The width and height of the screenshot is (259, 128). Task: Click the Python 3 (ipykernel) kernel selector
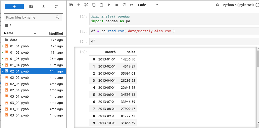point(238,5)
